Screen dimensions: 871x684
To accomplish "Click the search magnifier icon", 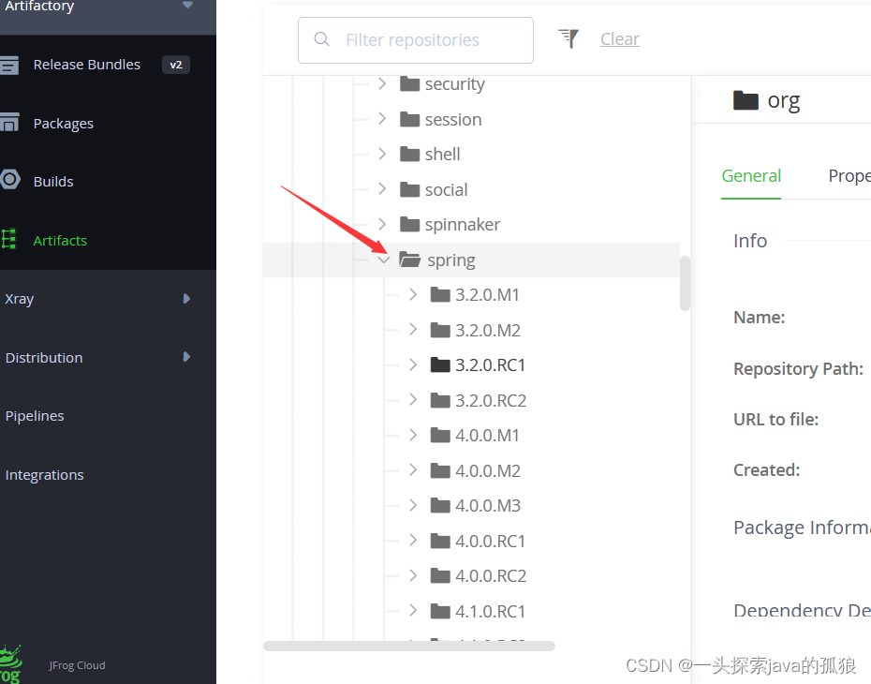I will (x=321, y=39).
